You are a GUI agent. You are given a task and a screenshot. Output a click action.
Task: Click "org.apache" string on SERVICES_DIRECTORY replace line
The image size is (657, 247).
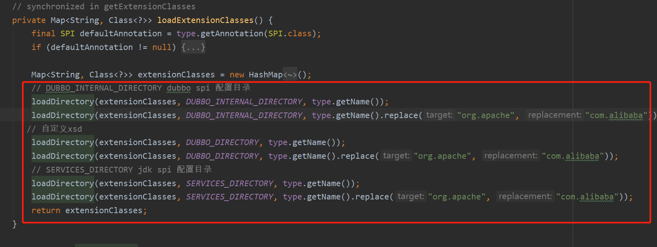click(457, 197)
